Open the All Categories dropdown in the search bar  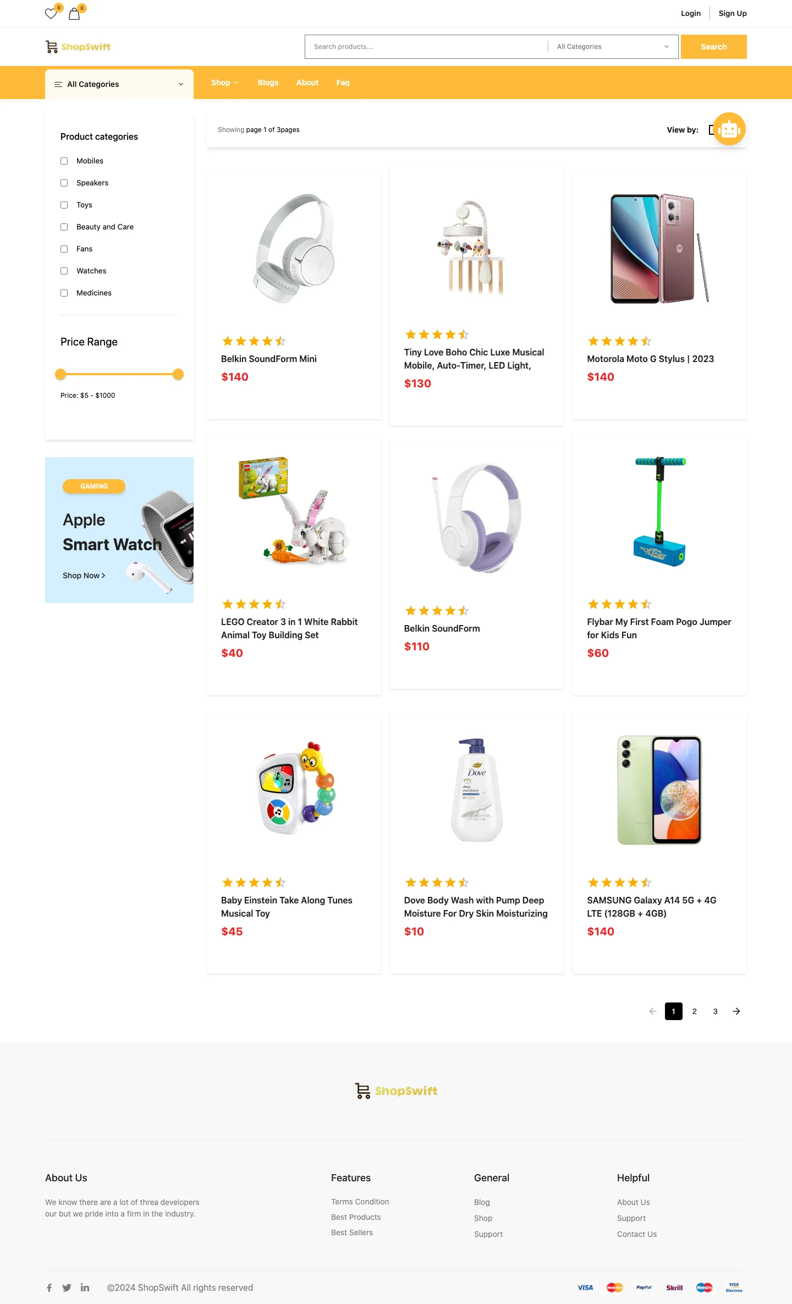tap(612, 46)
